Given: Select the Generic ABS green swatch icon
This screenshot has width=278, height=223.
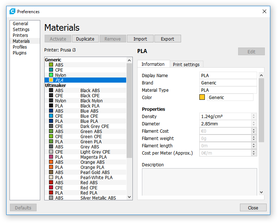Looking at the screenshot, I should [x=51, y=65].
